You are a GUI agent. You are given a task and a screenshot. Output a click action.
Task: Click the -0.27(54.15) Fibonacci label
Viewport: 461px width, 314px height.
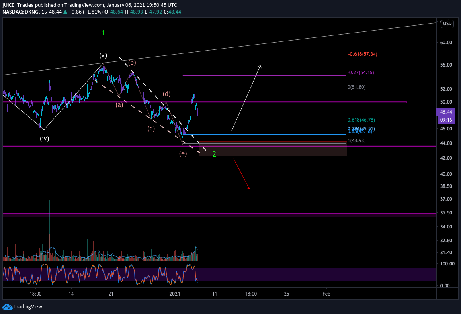point(361,73)
